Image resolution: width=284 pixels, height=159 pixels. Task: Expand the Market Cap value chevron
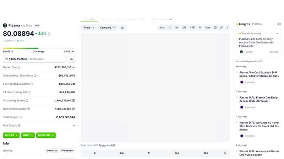73,67
